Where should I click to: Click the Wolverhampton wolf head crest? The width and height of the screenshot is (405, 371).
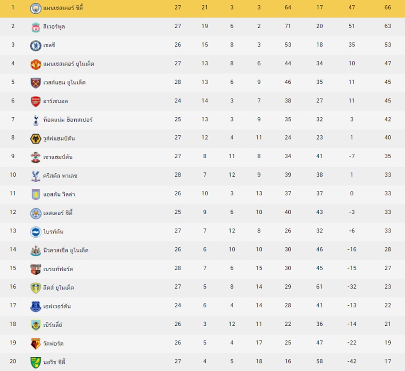click(36, 139)
